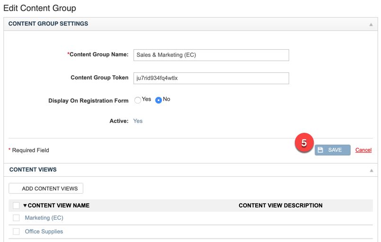Viewport: 381px width, 242px height.
Task: Check the Office Supplies row checkbox
Action: [16, 232]
